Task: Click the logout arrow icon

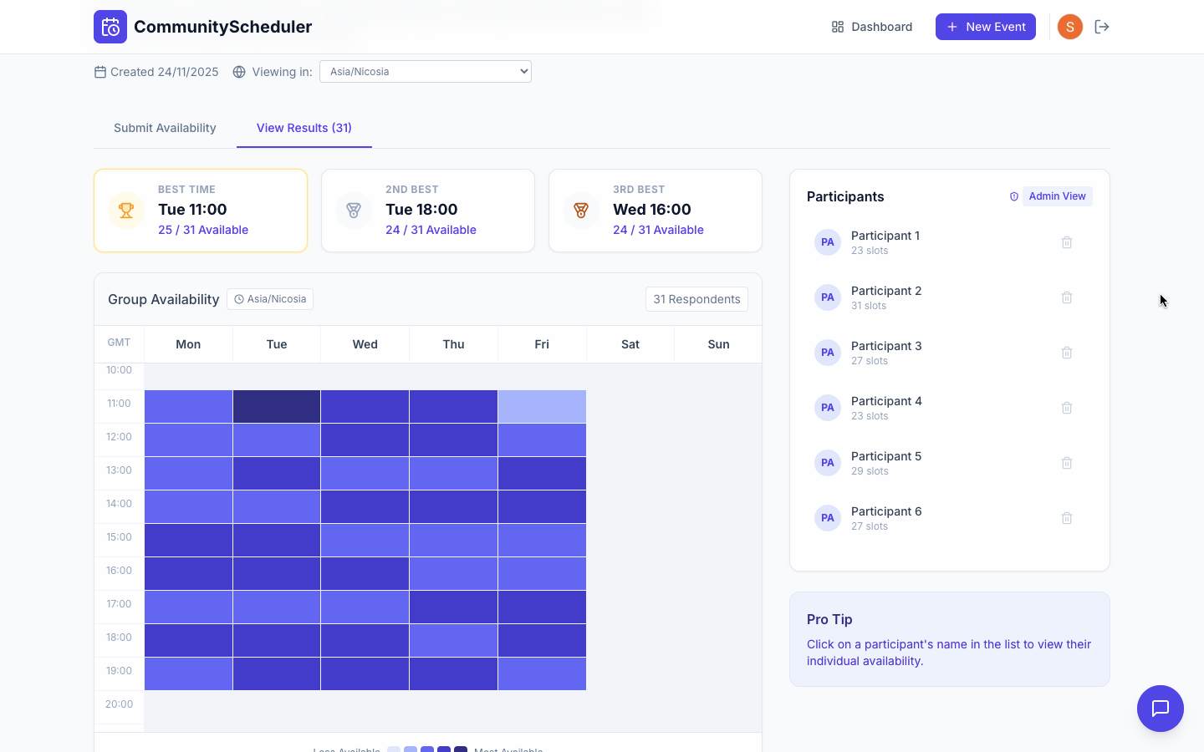Action: (1102, 26)
